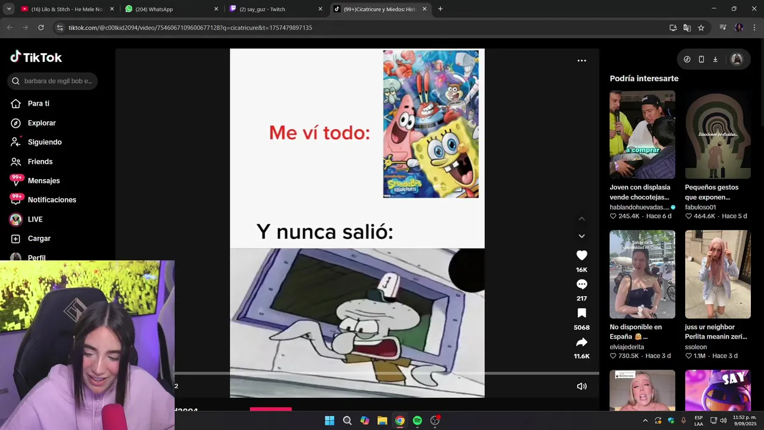Bookmark this page with star icon

tap(701, 27)
